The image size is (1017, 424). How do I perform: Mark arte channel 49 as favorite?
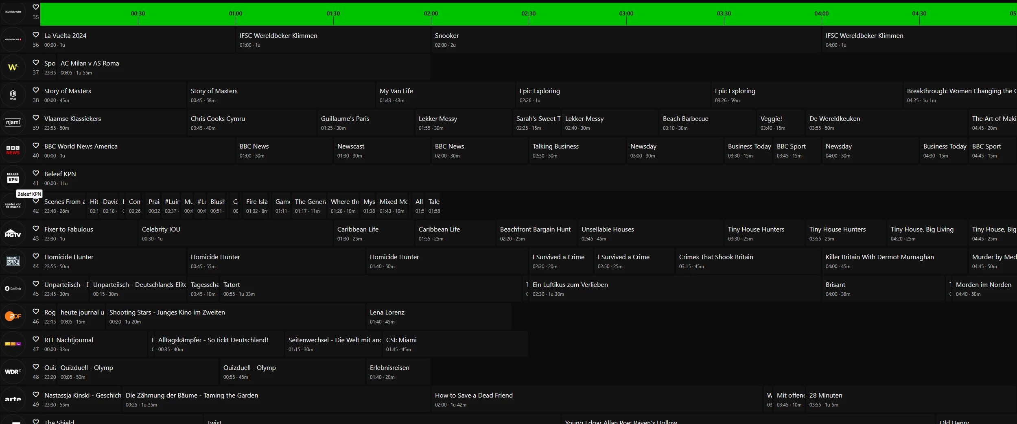click(x=36, y=394)
